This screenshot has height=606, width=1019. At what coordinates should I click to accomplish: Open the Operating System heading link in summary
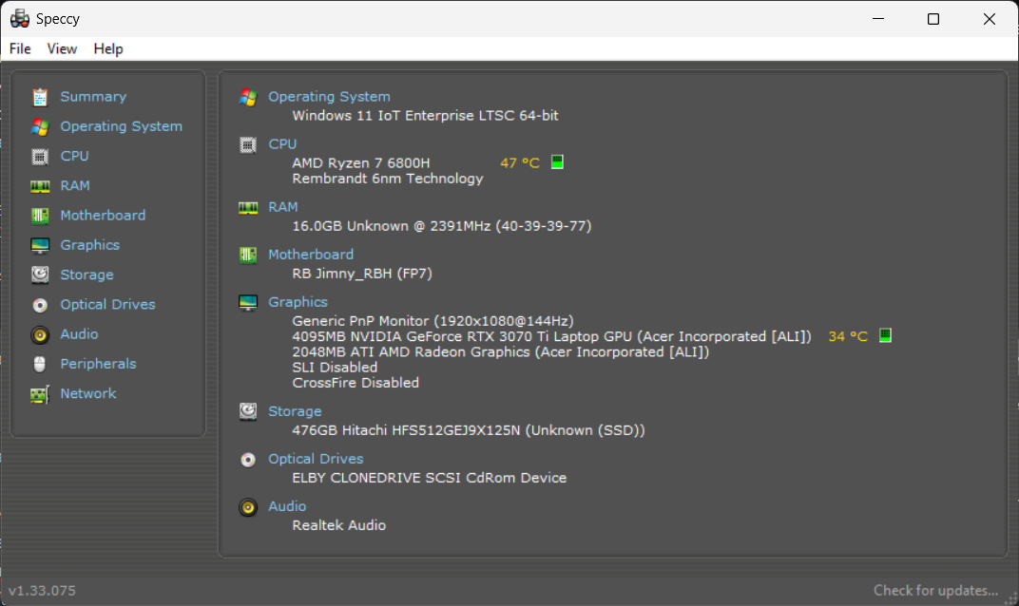click(330, 97)
